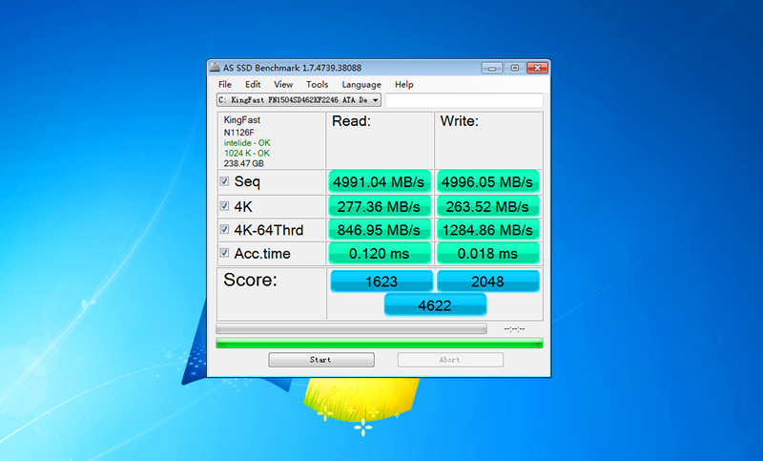The height and width of the screenshot is (461, 763).
Task: Click the 4K write result 263.52 MB/s
Action: pyautogui.click(x=487, y=206)
